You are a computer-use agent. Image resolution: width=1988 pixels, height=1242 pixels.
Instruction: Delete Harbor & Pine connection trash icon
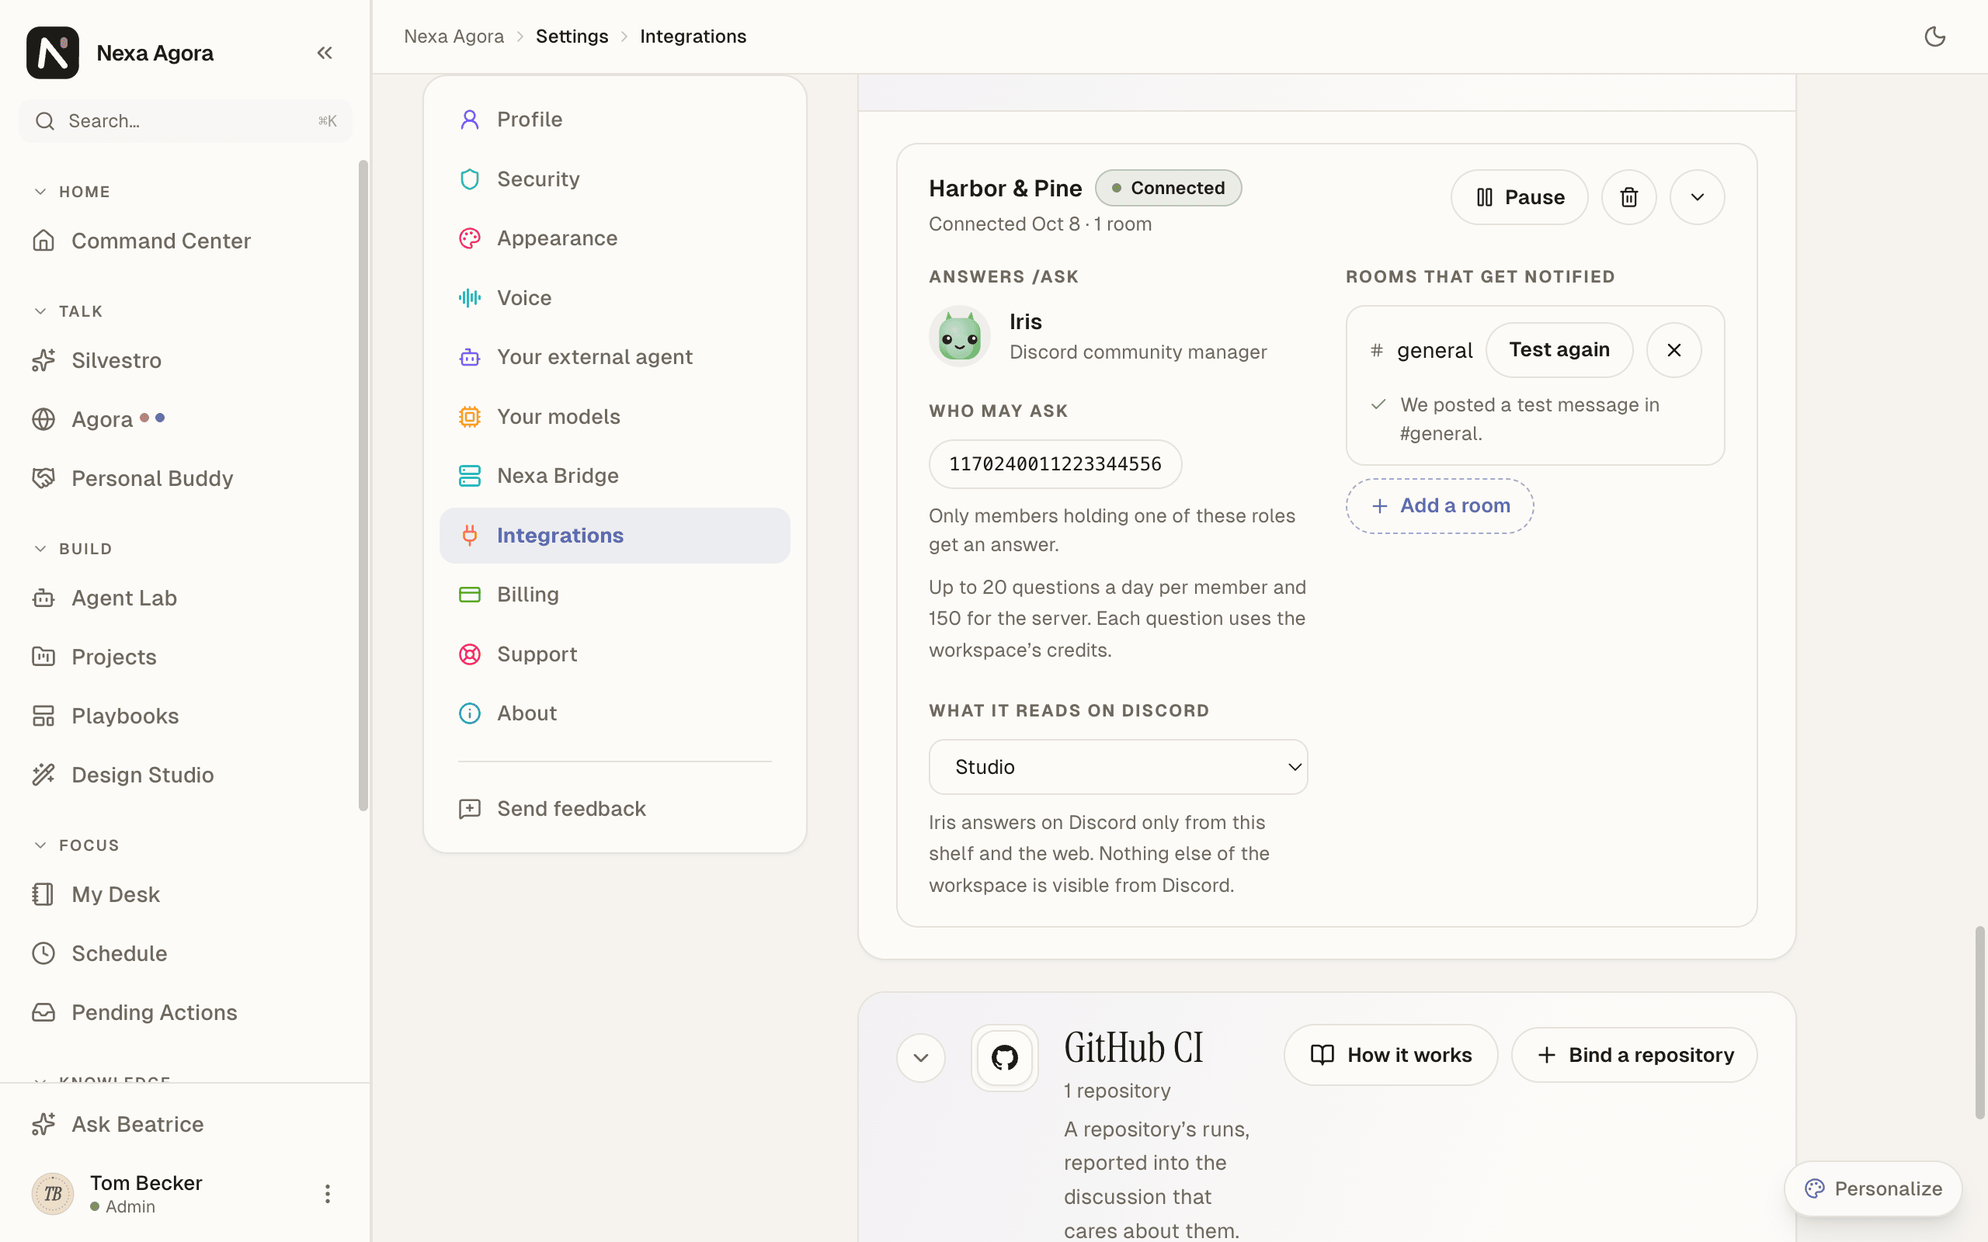click(x=1628, y=197)
